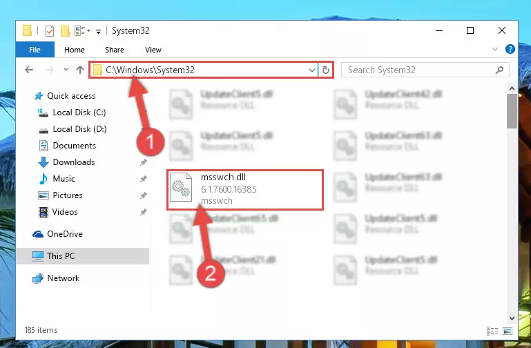Screen dimensions: 531x348
Task: Switch to large icons view in status bar
Action: point(508,331)
